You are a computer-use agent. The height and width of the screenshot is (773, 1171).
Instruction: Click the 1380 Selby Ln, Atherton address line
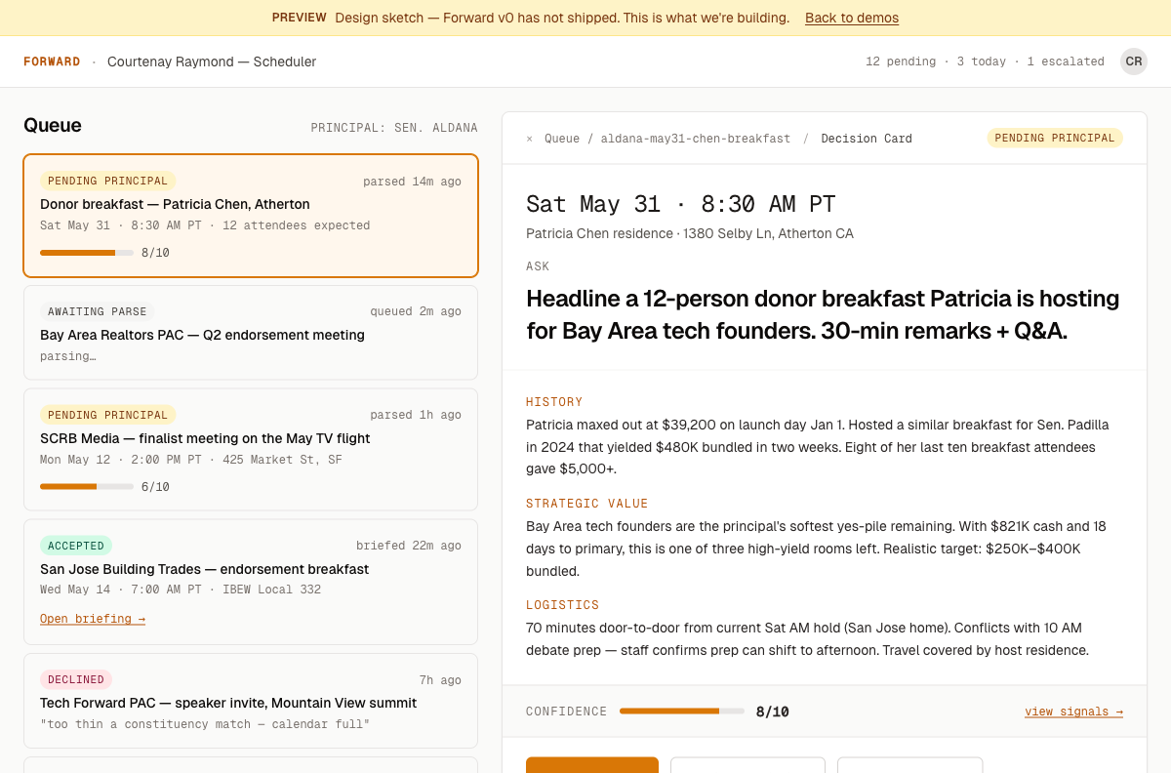click(x=690, y=233)
